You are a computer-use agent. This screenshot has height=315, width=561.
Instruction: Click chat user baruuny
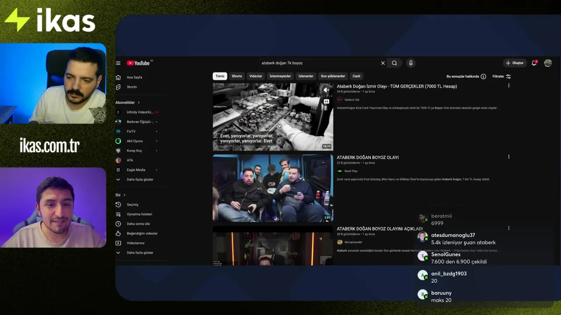441,293
